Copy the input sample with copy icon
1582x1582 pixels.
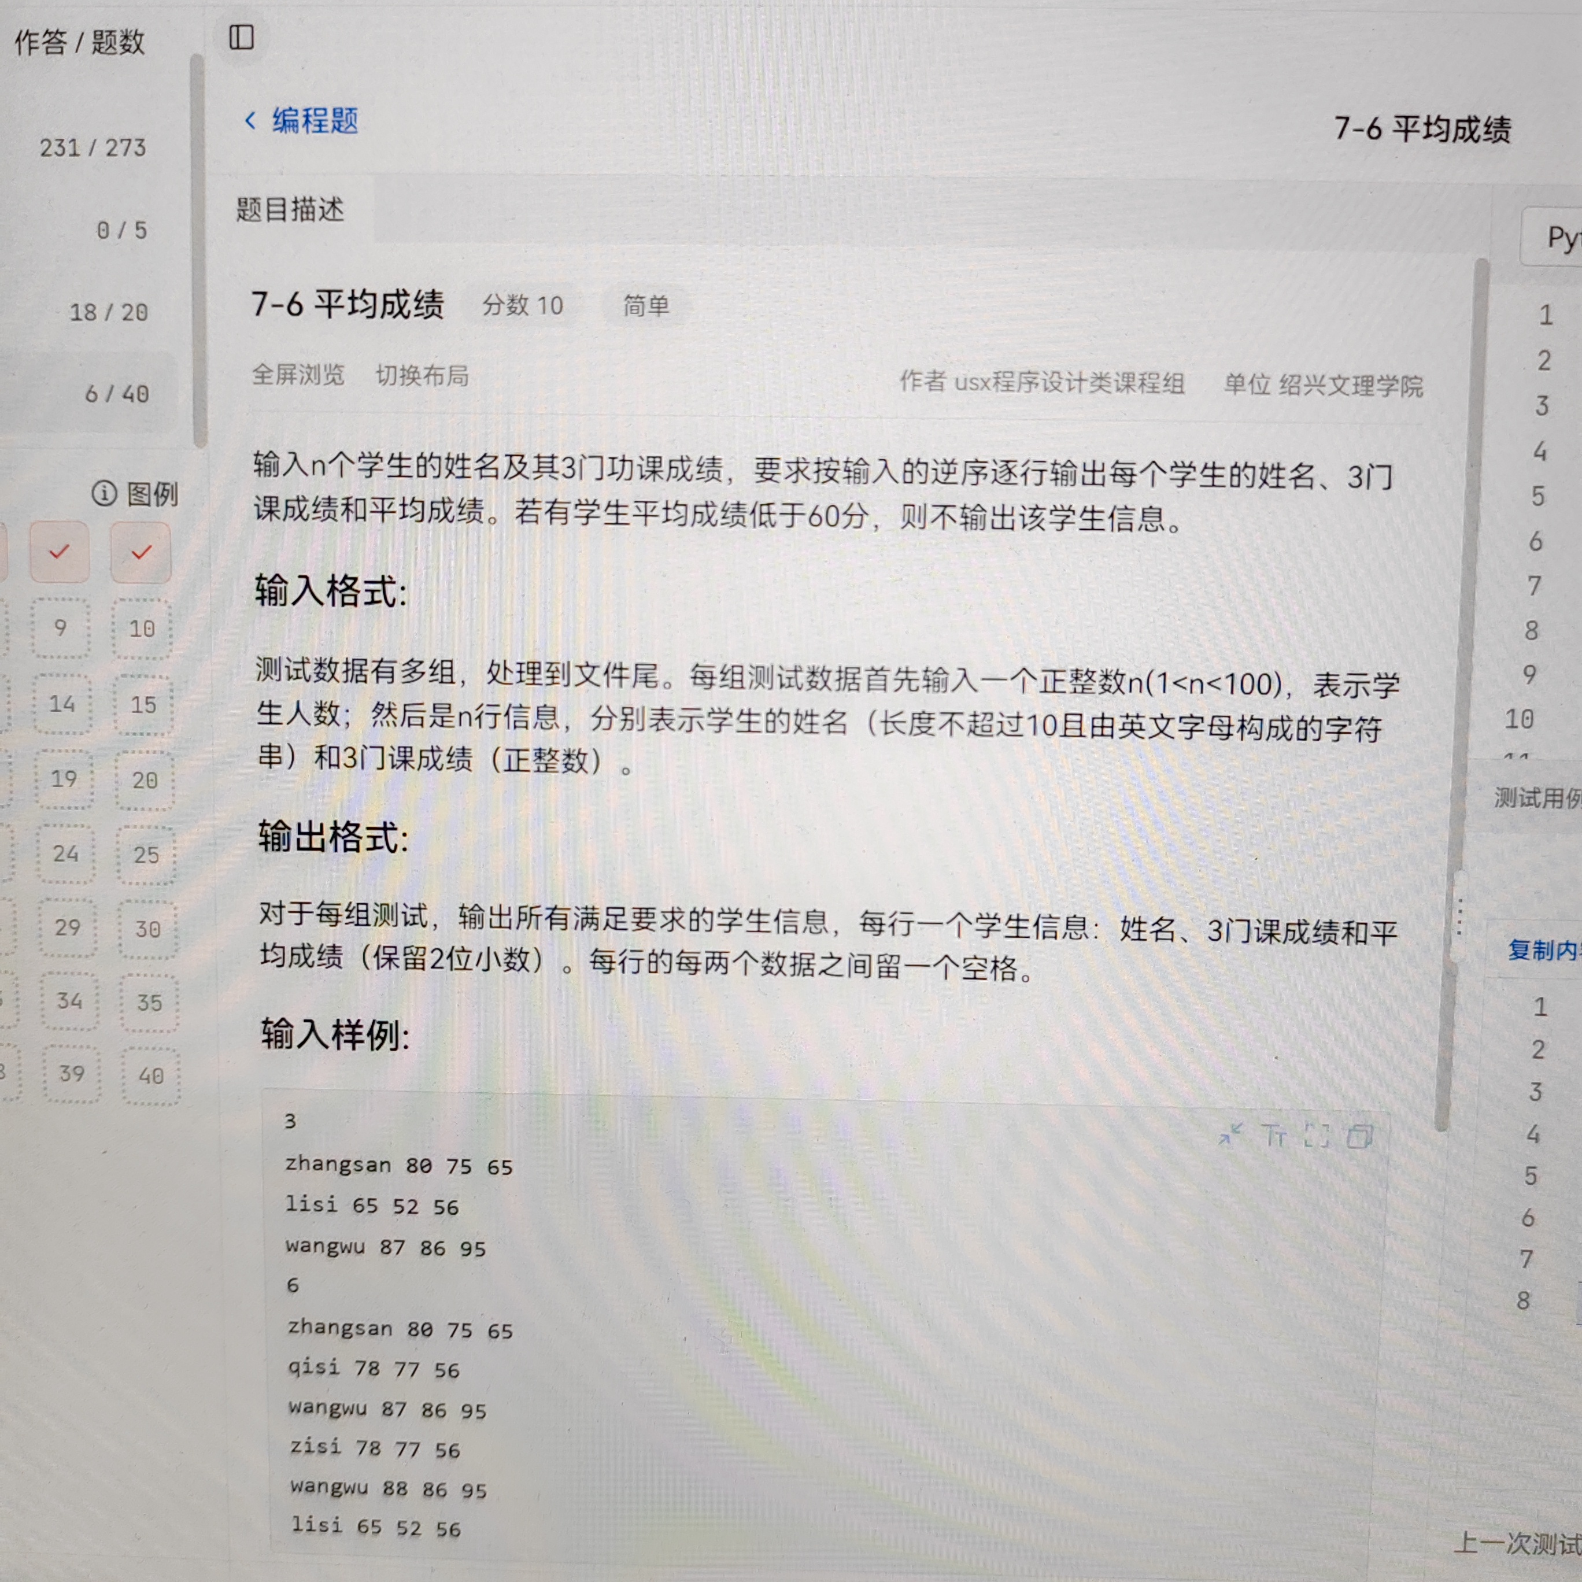[1359, 1137]
